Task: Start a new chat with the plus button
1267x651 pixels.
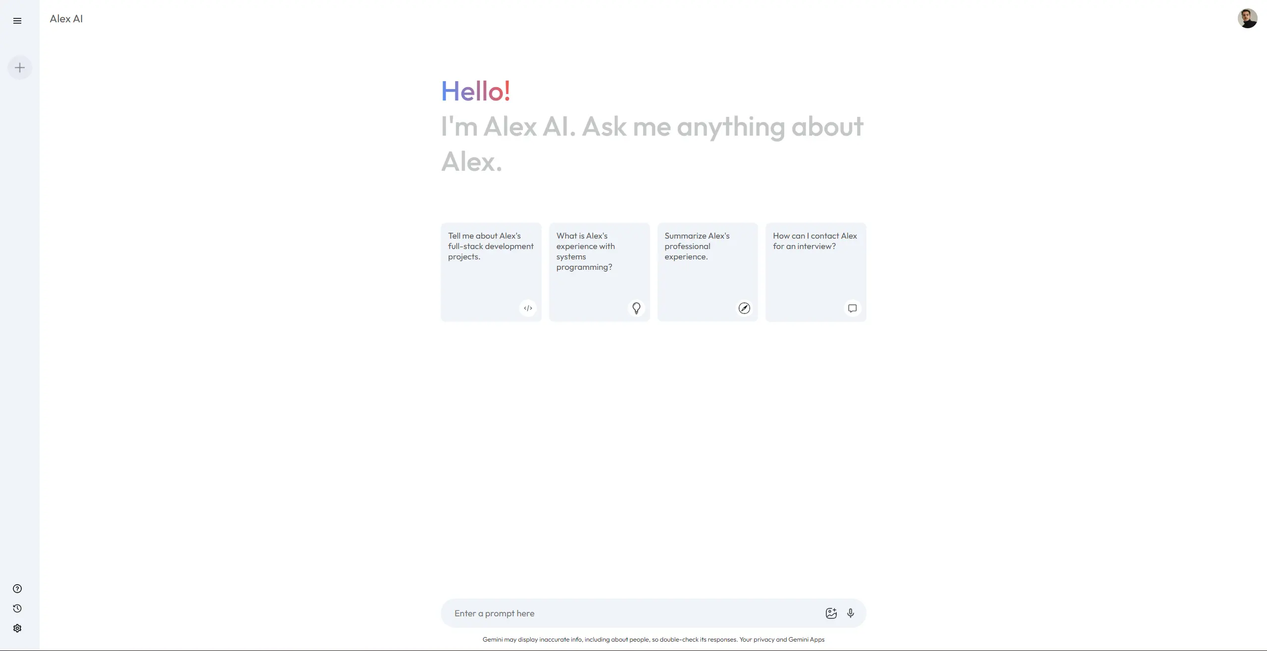Action: 19,67
